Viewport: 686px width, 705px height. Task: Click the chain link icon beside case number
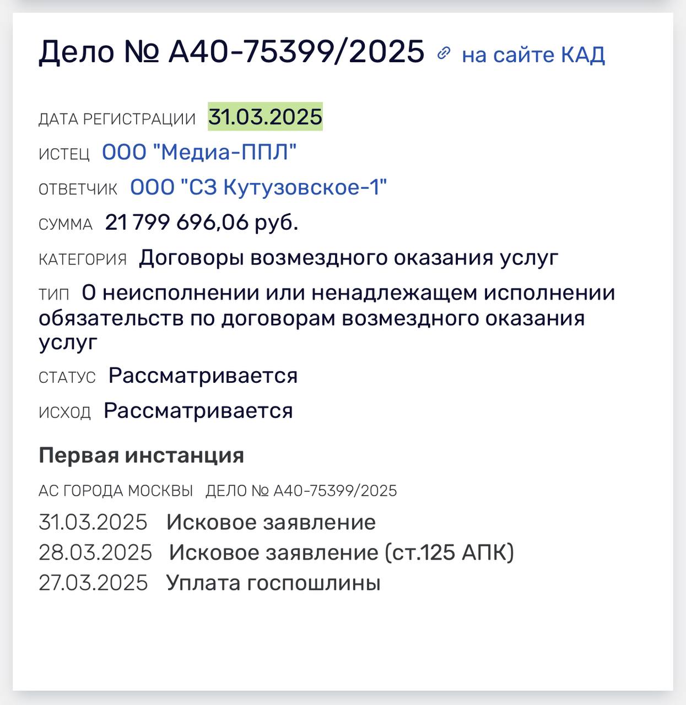444,53
